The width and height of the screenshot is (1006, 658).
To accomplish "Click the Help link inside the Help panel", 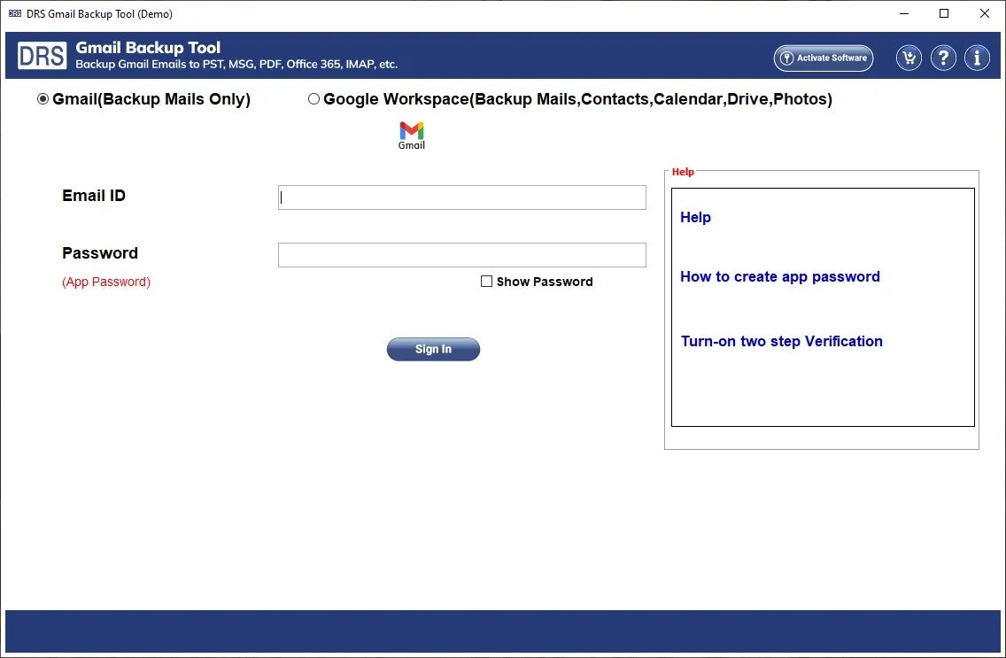I will click(x=695, y=217).
